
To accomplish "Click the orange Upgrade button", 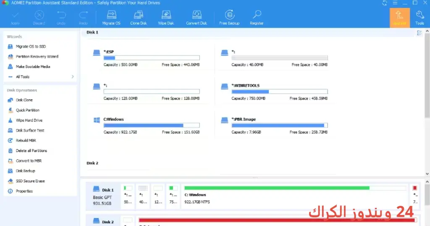I will (x=400, y=18).
